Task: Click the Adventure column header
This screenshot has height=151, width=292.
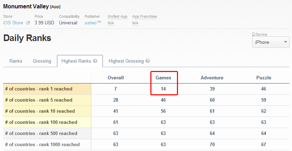Action: [212, 78]
